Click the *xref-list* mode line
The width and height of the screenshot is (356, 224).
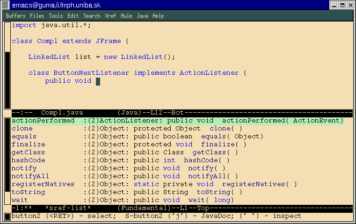[x=182, y=208]
